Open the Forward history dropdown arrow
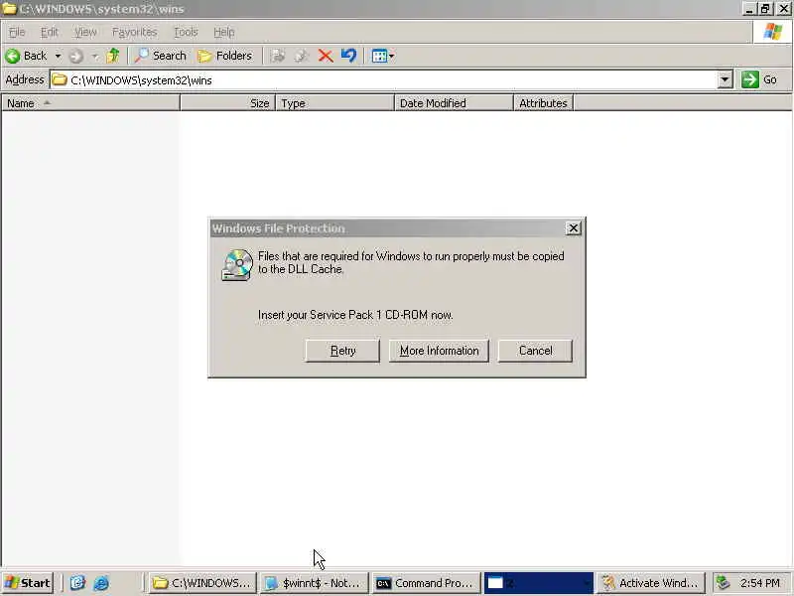This screenshot has height=596, width=794. 94,56
